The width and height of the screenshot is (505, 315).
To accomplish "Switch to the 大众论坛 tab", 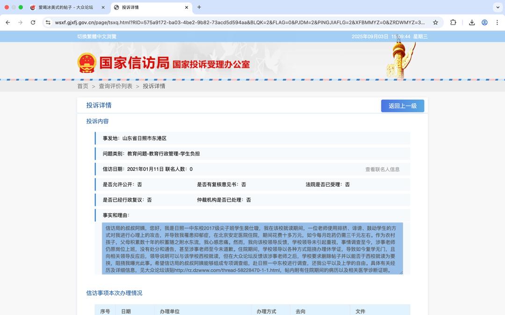I will point(65,7).
